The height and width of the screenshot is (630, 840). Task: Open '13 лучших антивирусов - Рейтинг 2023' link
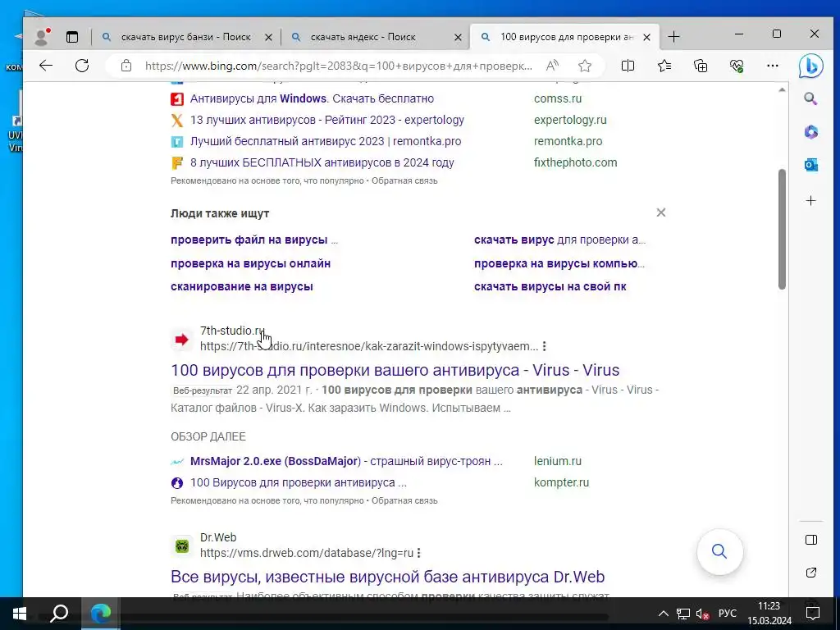(327, 120)
